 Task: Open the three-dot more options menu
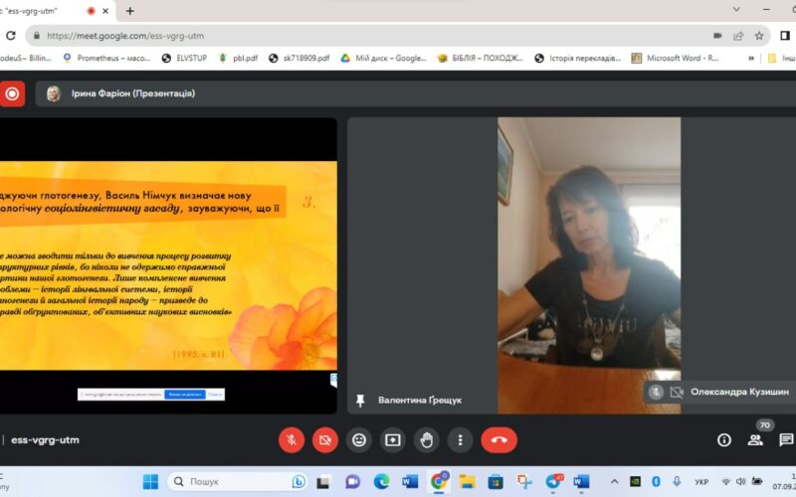[459, 439]
